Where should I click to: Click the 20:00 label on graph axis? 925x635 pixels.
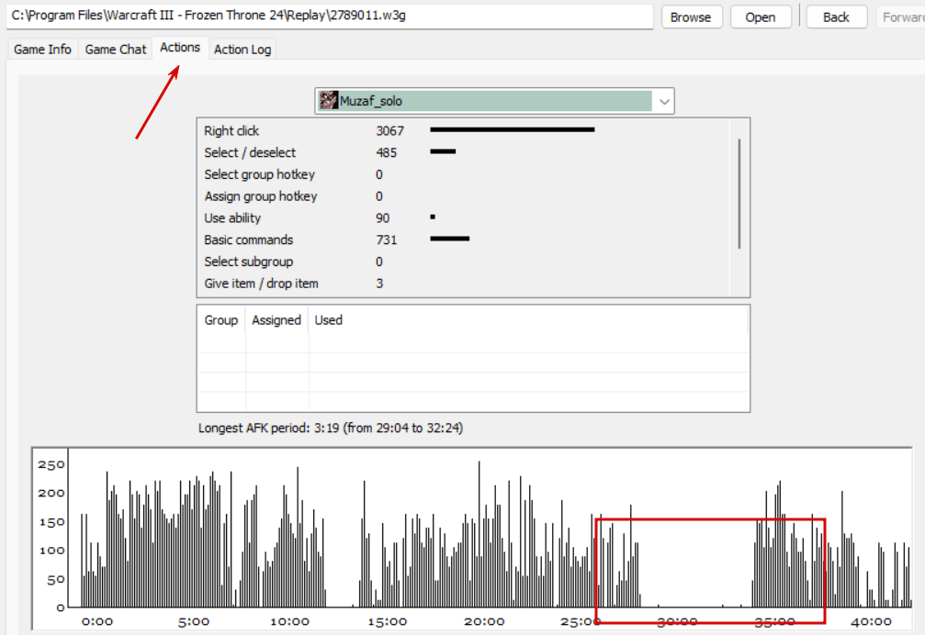pos(484,621)
